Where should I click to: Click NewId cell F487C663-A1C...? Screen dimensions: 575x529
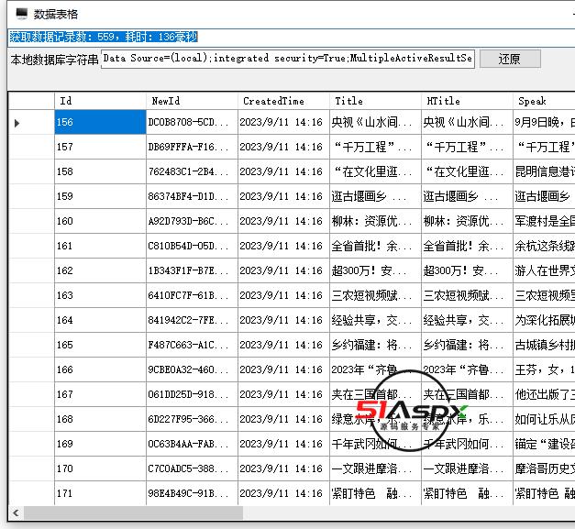pyautogui.click(x=192, y=345)
